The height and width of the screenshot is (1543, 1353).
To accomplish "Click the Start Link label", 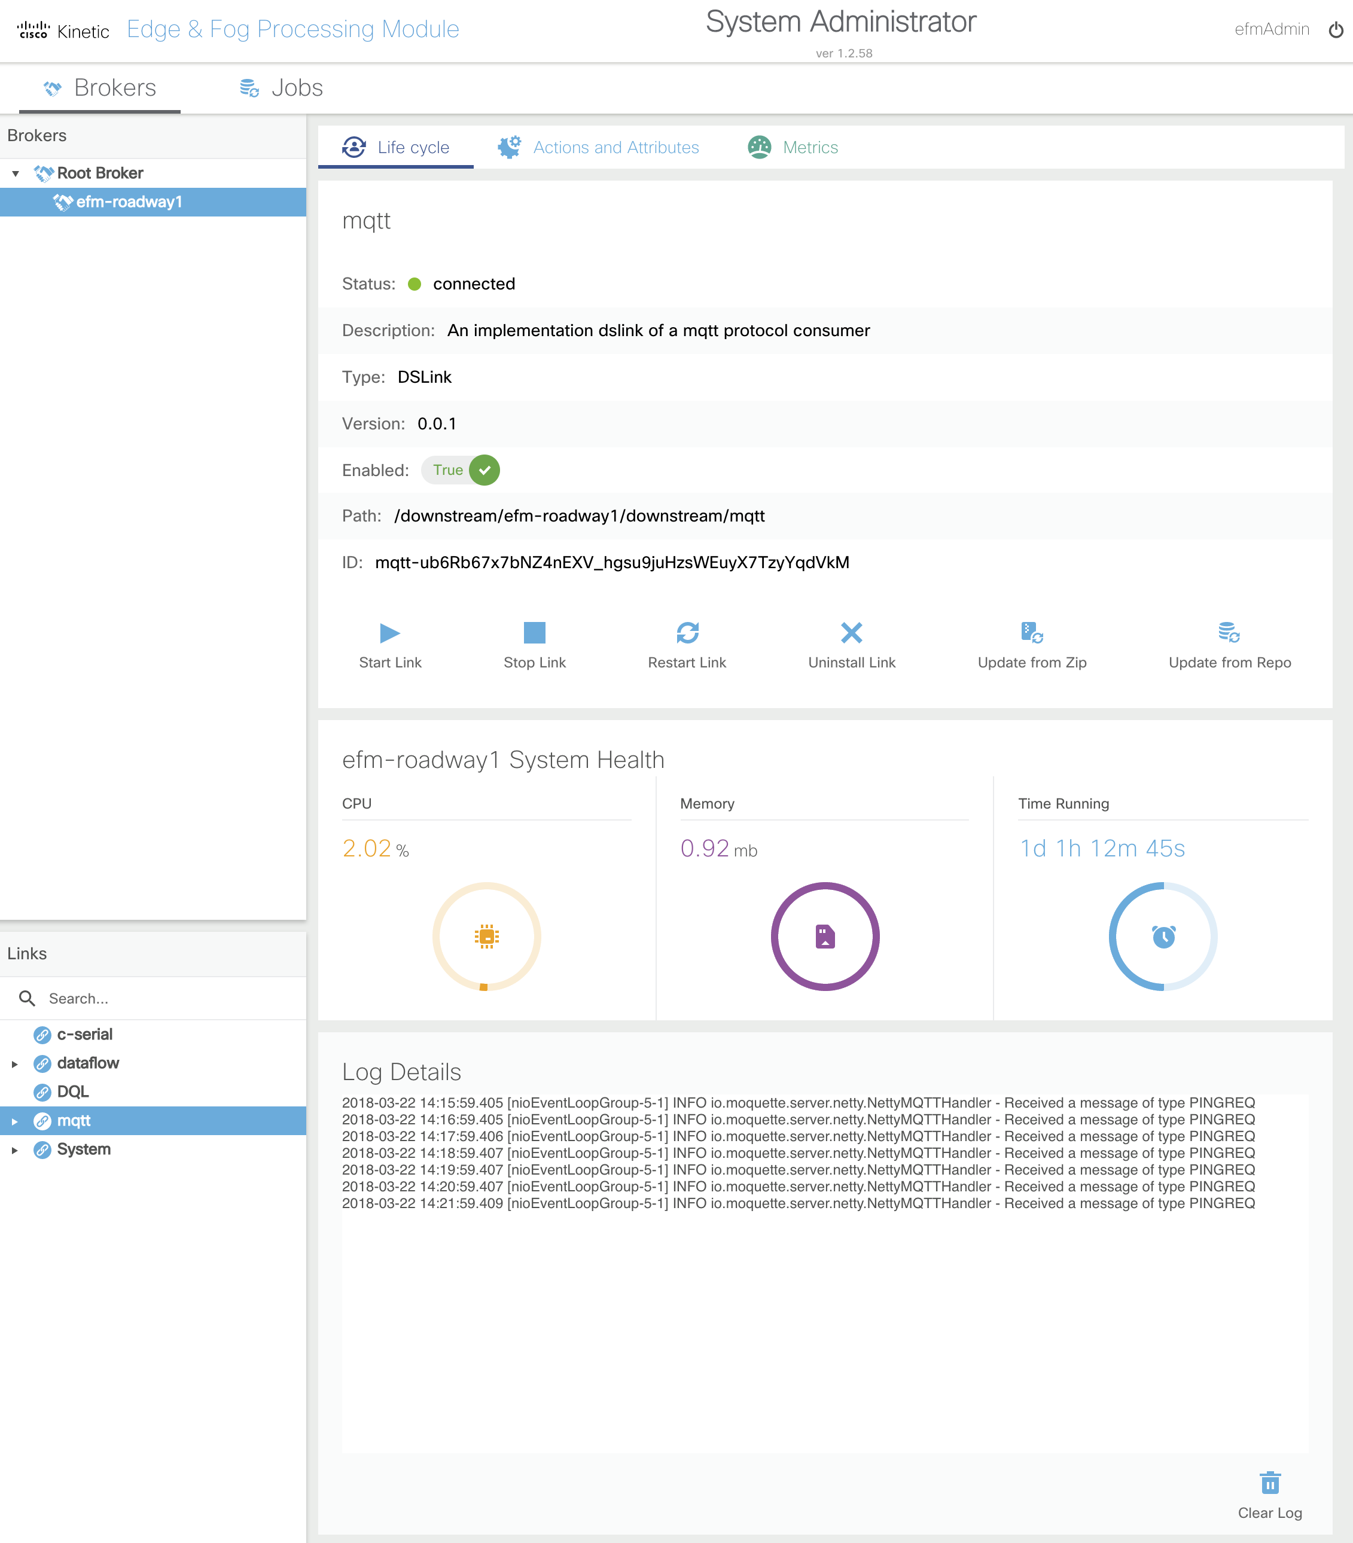I will (391, 663).
